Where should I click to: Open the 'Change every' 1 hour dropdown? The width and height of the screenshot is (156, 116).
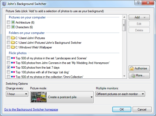click(x=17, y=94)
